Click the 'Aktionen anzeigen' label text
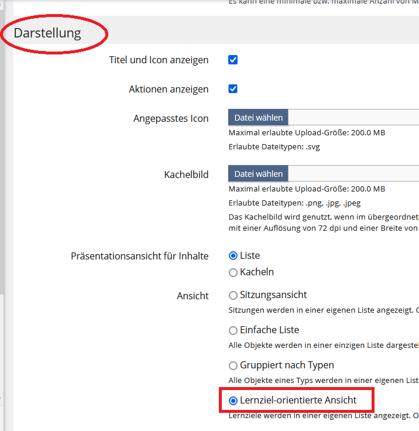The height and width of the screenshot is (431, 419). click(x=169, y=89)
